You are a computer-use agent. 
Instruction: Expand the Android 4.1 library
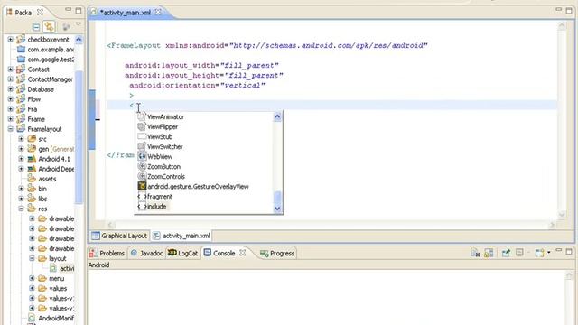tap(21, 159)
